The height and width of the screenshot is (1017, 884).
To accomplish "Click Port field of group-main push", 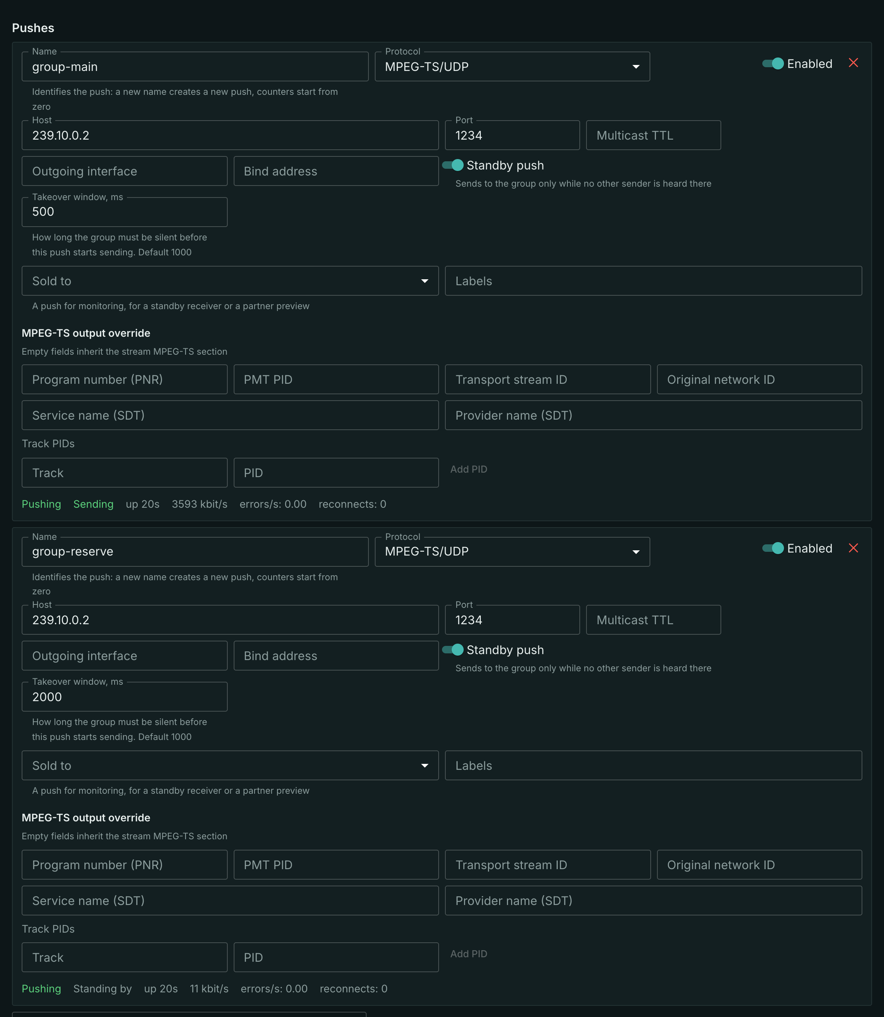I will [x=512, y=135].
